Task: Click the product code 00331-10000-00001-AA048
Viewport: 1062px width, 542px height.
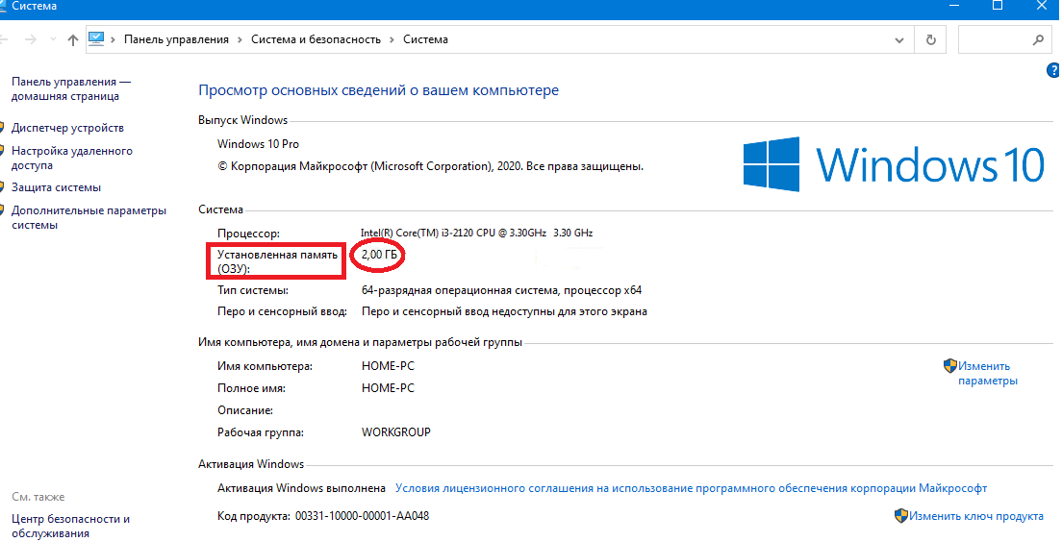Action: click(363, 516)
